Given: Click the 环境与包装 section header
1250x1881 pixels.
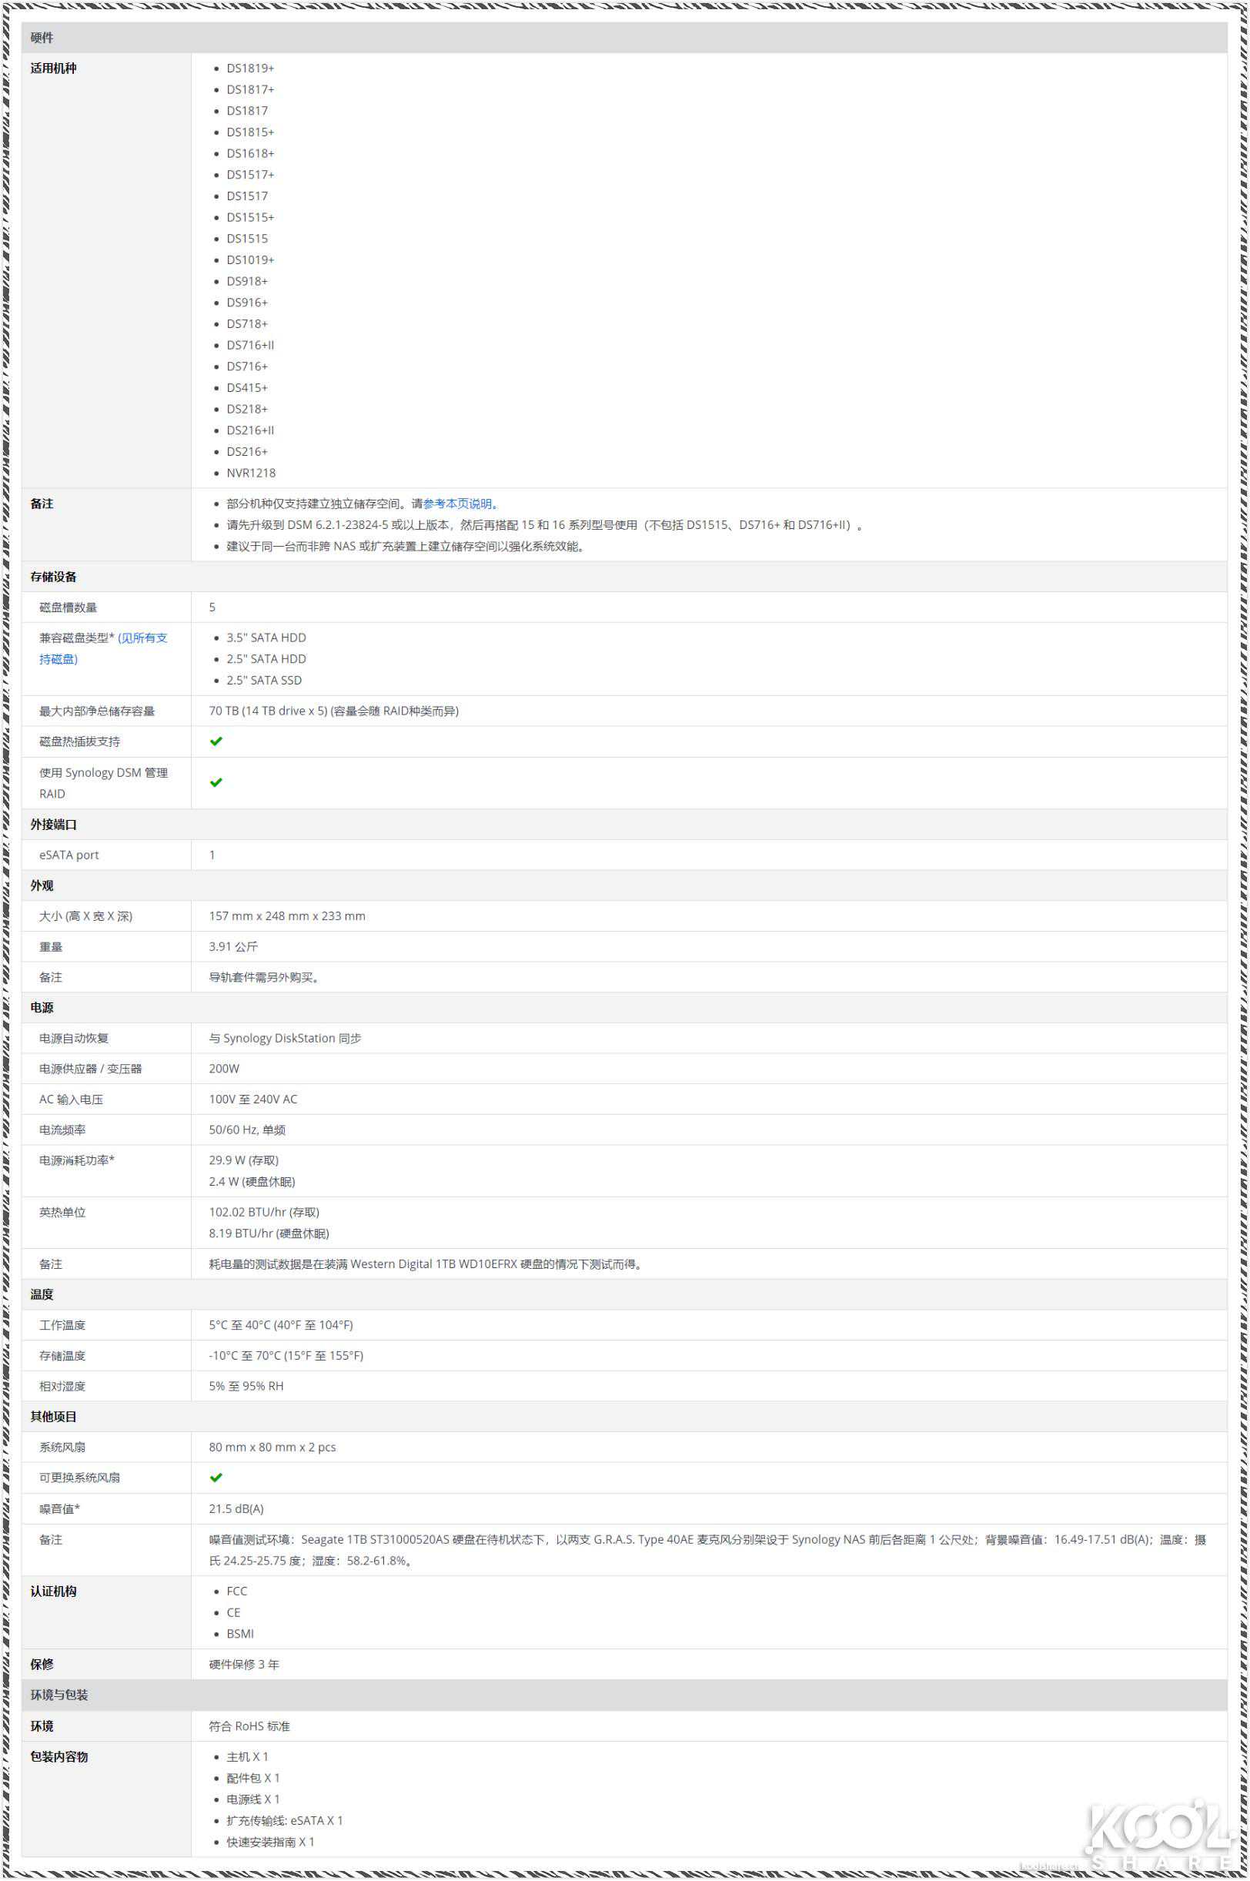Looking at the screenshot, I should coord(59,1695).
